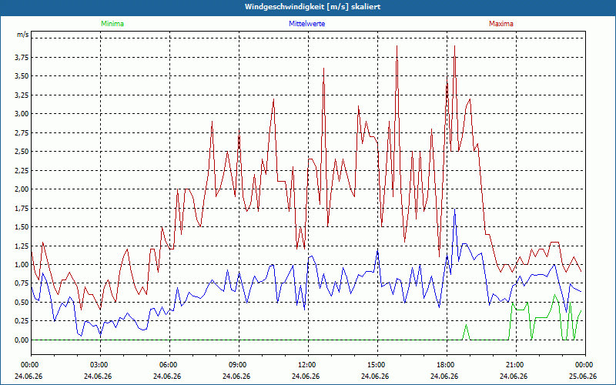
Task: Click the small green Minima spike near 19:00
Action: 467,325
